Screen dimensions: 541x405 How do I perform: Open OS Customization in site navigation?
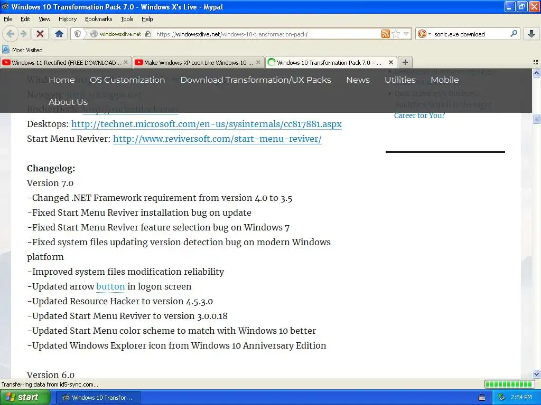(127, 80)
